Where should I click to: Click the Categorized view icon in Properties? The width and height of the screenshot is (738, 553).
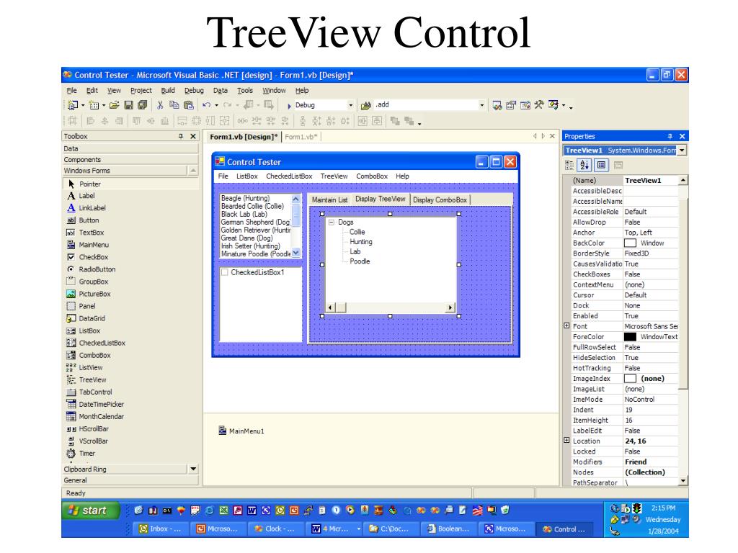click(x=569, y=165)
